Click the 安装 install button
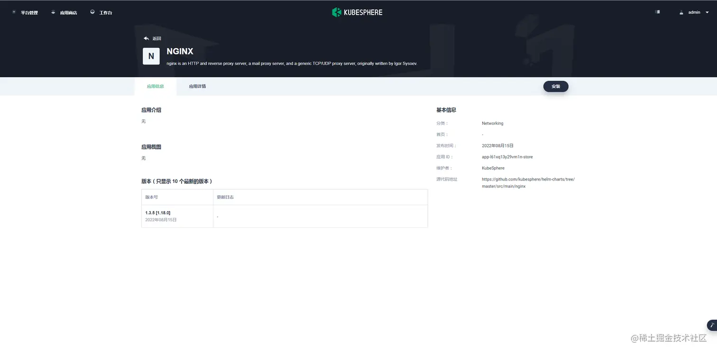This screenshot has width=717, height=353. coord(556,86)
